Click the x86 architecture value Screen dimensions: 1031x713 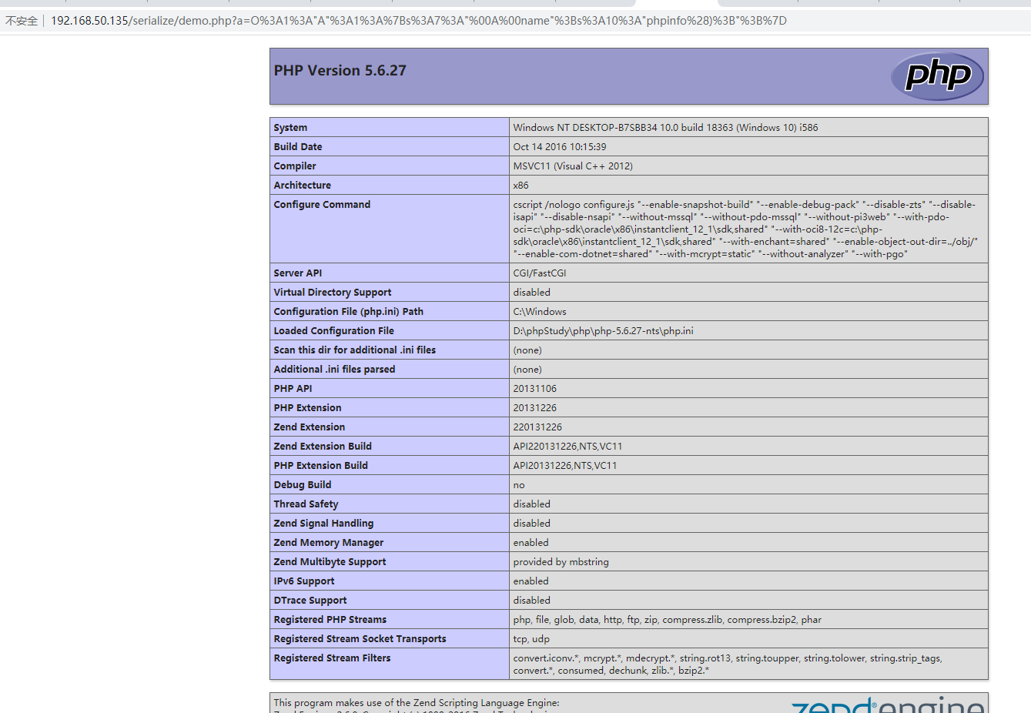coord(521,186)
